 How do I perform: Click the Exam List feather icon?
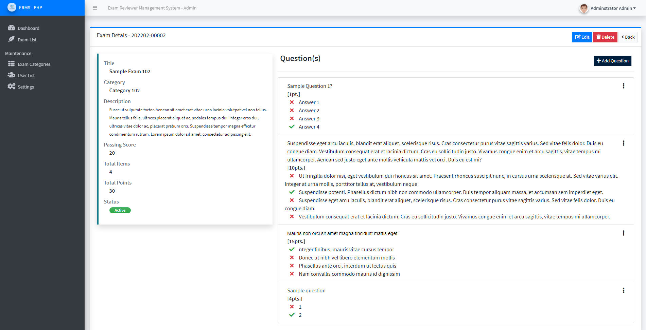point(12,39)
